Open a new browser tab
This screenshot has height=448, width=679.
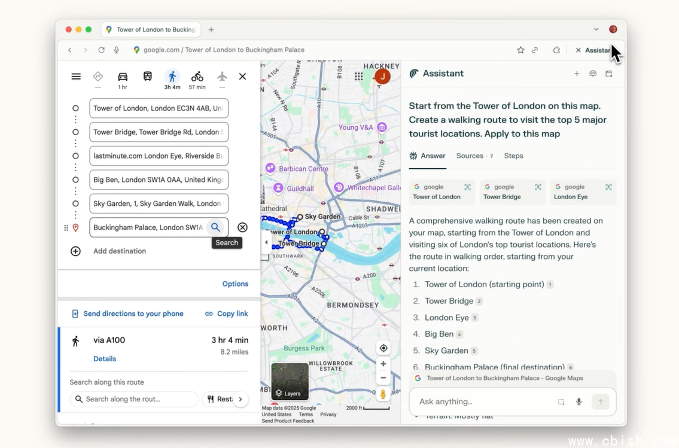click(x=211, y=29)
